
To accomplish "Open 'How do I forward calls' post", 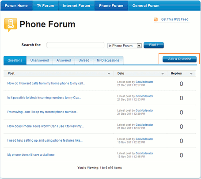I will click(x=46, y=83).
